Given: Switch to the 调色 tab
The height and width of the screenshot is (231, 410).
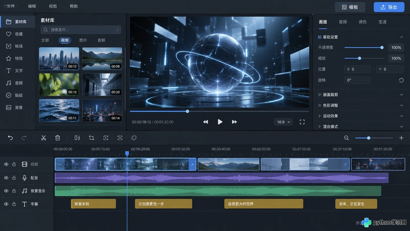Looking at the screenshot, I should 362,22.
